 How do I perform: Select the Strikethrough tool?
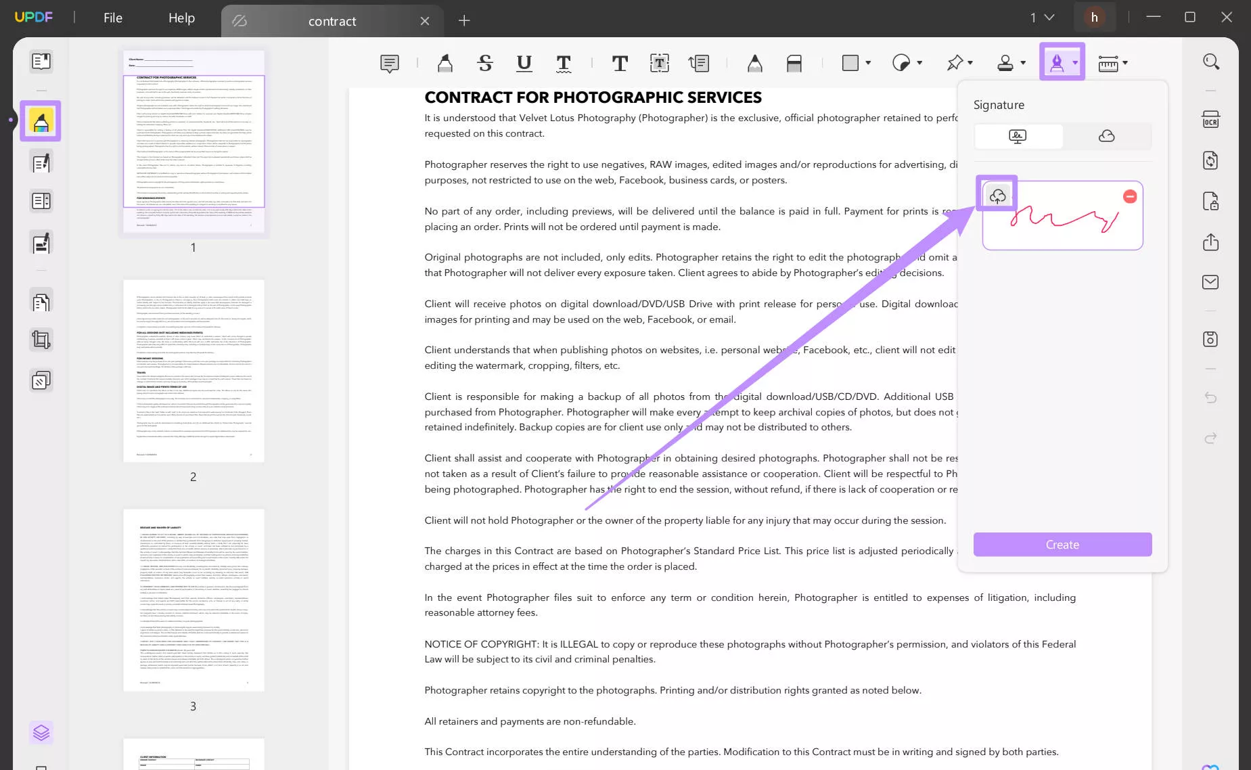[x=485, y=64]
